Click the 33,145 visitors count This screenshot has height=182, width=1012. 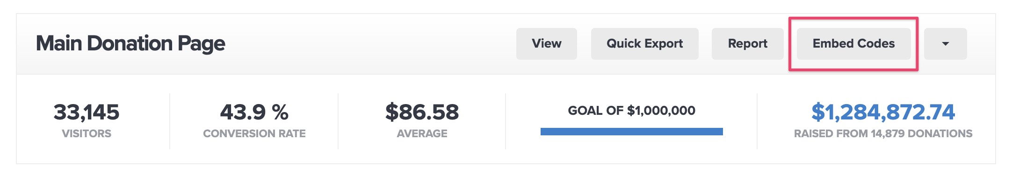coord(87,112)
